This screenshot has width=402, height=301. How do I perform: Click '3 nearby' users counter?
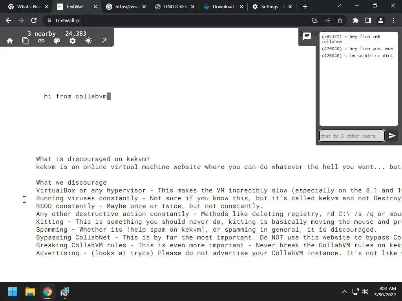(42, 34)
